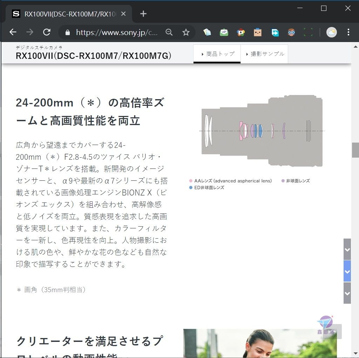Open the blue arrow share extension
Viewport: 359px width, 358px height.
tap(275, 33)
